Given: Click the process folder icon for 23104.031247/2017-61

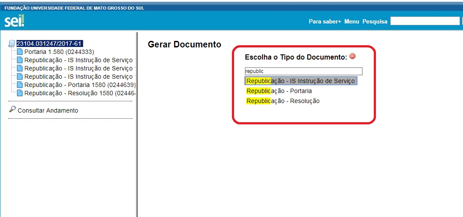Looking at the screenshot, I should coord(12,43).
